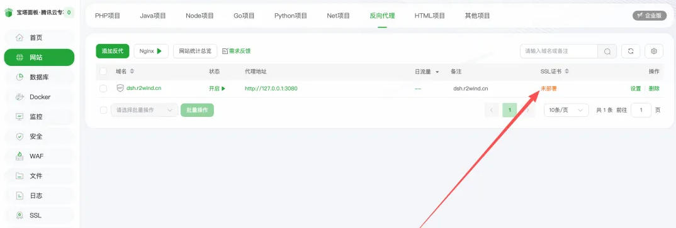Switch to PHP项目 tab
This screenshot has height=228, width=676.
pos(108,16)
